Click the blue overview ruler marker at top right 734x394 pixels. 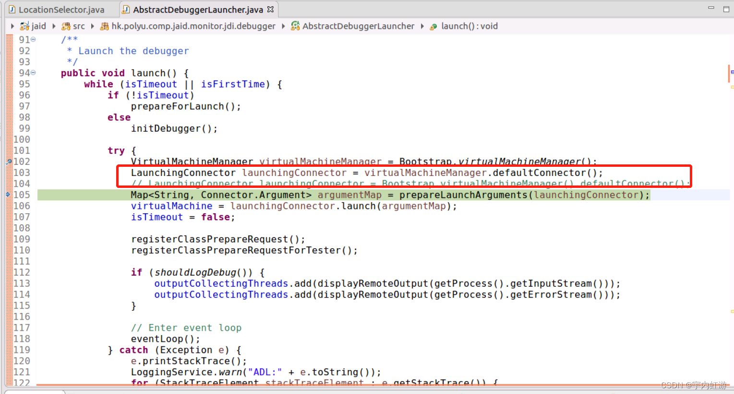click(x=732, y=72)
